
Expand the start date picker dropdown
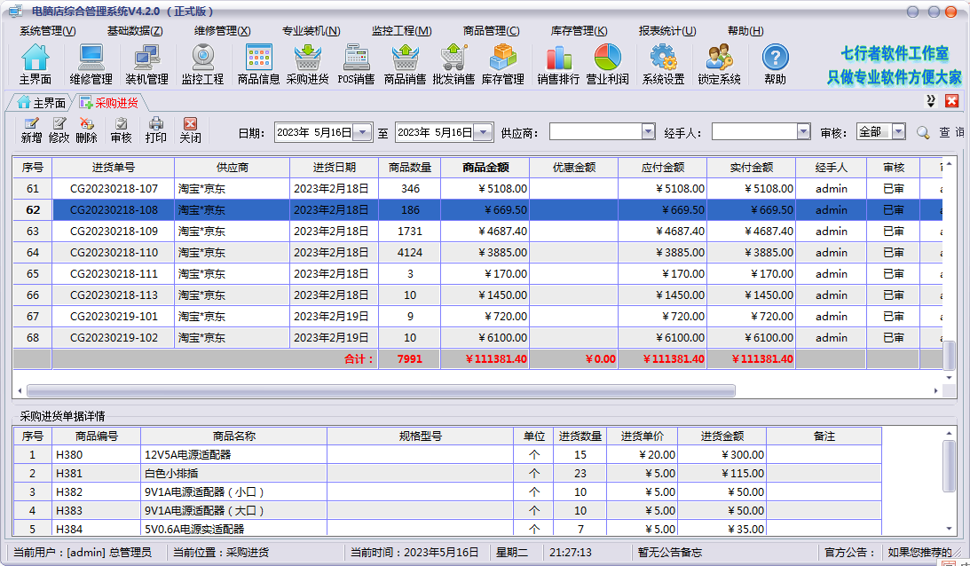(364, 132)
